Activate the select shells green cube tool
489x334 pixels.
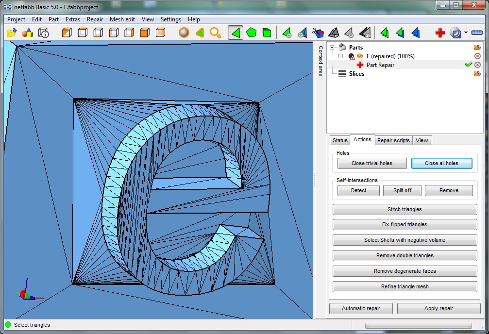267,33
